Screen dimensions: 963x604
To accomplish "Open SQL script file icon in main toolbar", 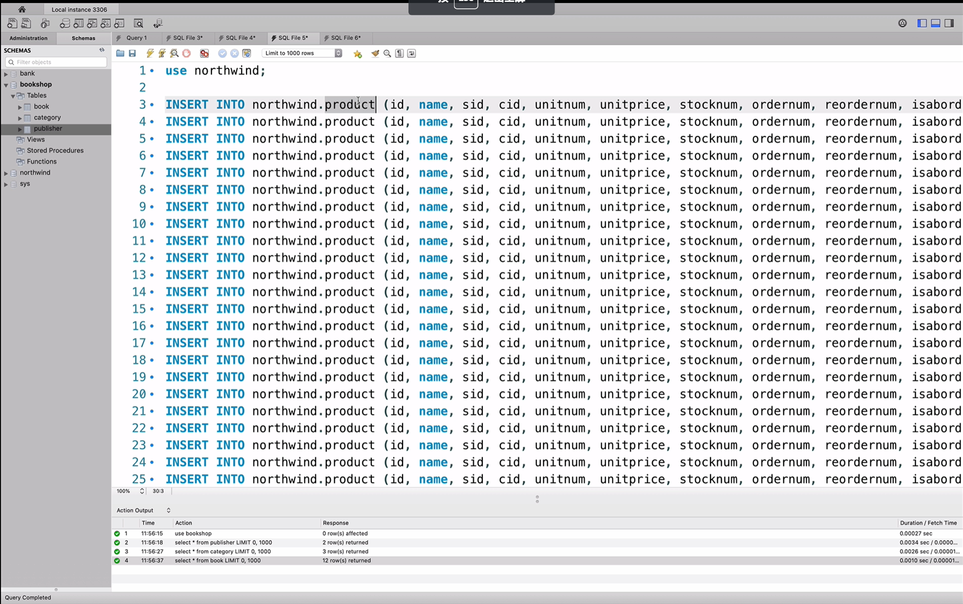I will pos(26,23).
